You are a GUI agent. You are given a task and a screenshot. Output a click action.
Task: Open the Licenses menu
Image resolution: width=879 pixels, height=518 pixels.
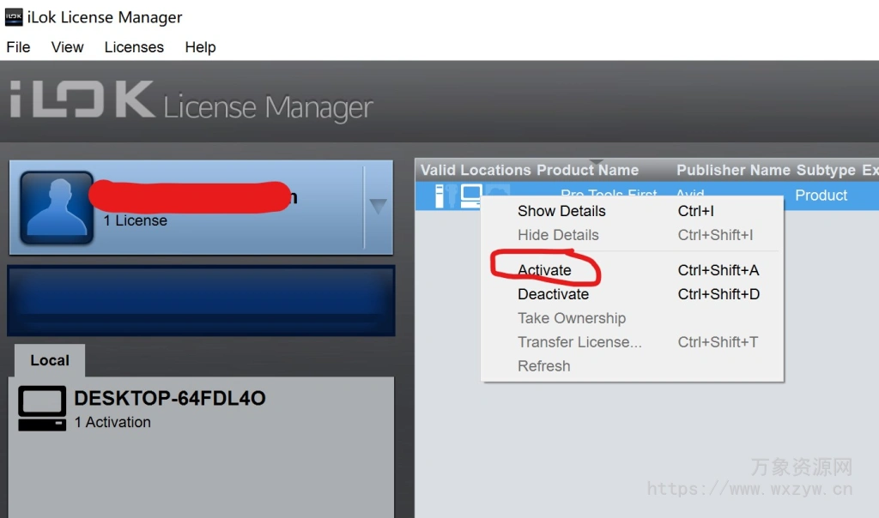point(134,47)
